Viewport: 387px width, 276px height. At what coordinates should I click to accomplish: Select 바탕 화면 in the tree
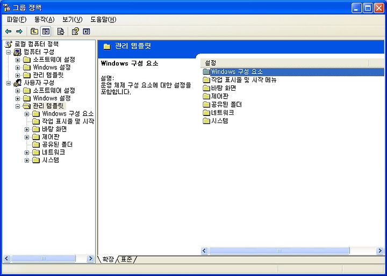coord(54,129)
